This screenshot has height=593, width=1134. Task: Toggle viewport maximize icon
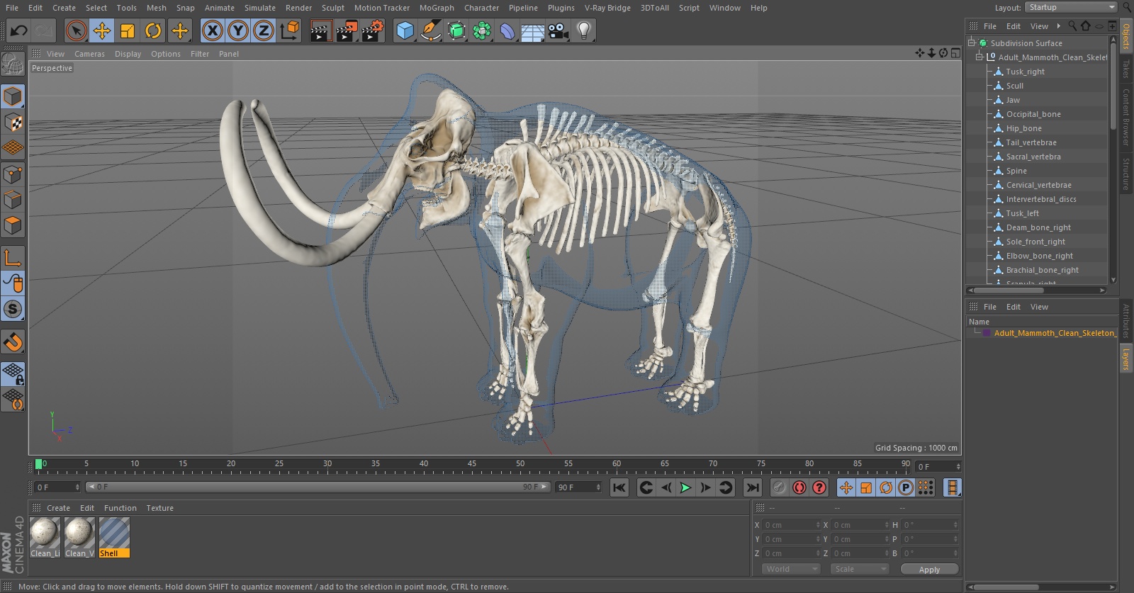click(955, 53)
